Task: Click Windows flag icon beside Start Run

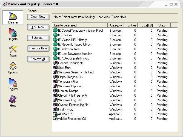Action: (55, 68)
